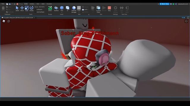The height and width of the screenshot is (106, 190).
Task: Open the SaberteethX username dropdown
Action: point(183,4)
